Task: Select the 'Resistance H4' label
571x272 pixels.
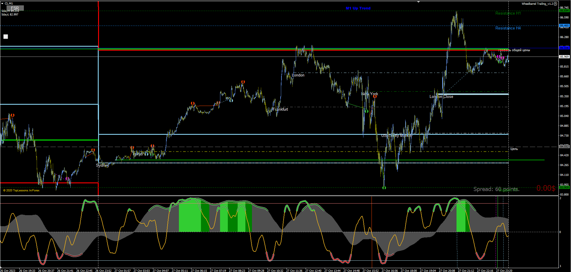Action: pyautogui.click(x=508, y=28)
